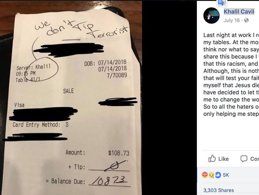Click the handwritten note on the receipt
The width and height of the screenshot is (259, 195).
(81, 29)
